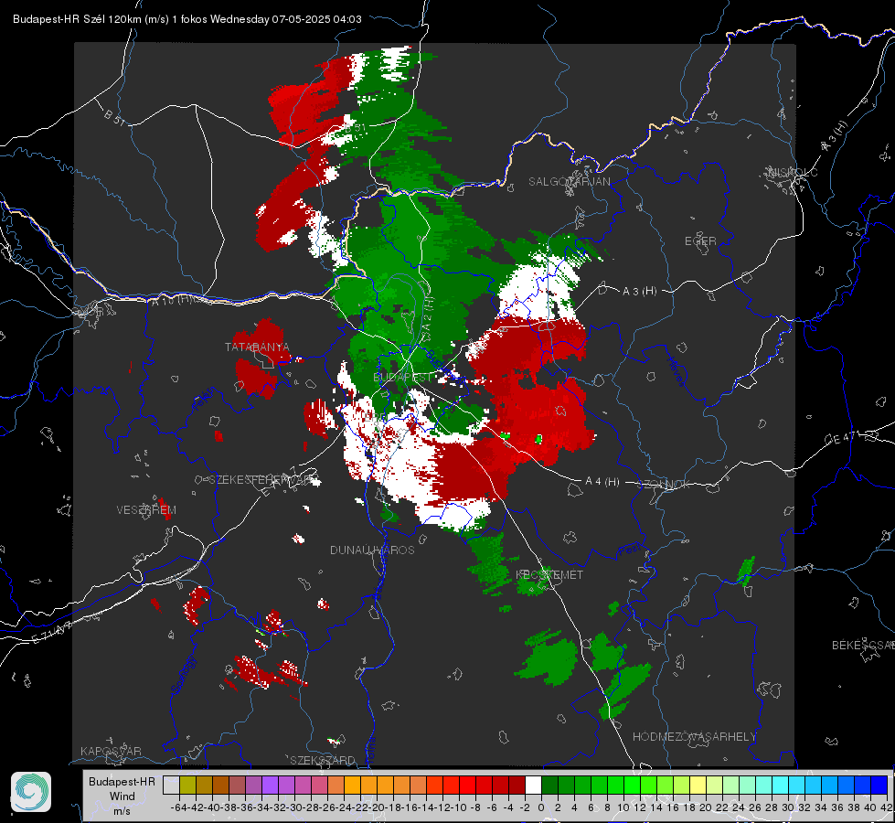Select the BÉKÉSCSABA city label
The width and height of the screenshot is (895, 823).
pos(863,646)
